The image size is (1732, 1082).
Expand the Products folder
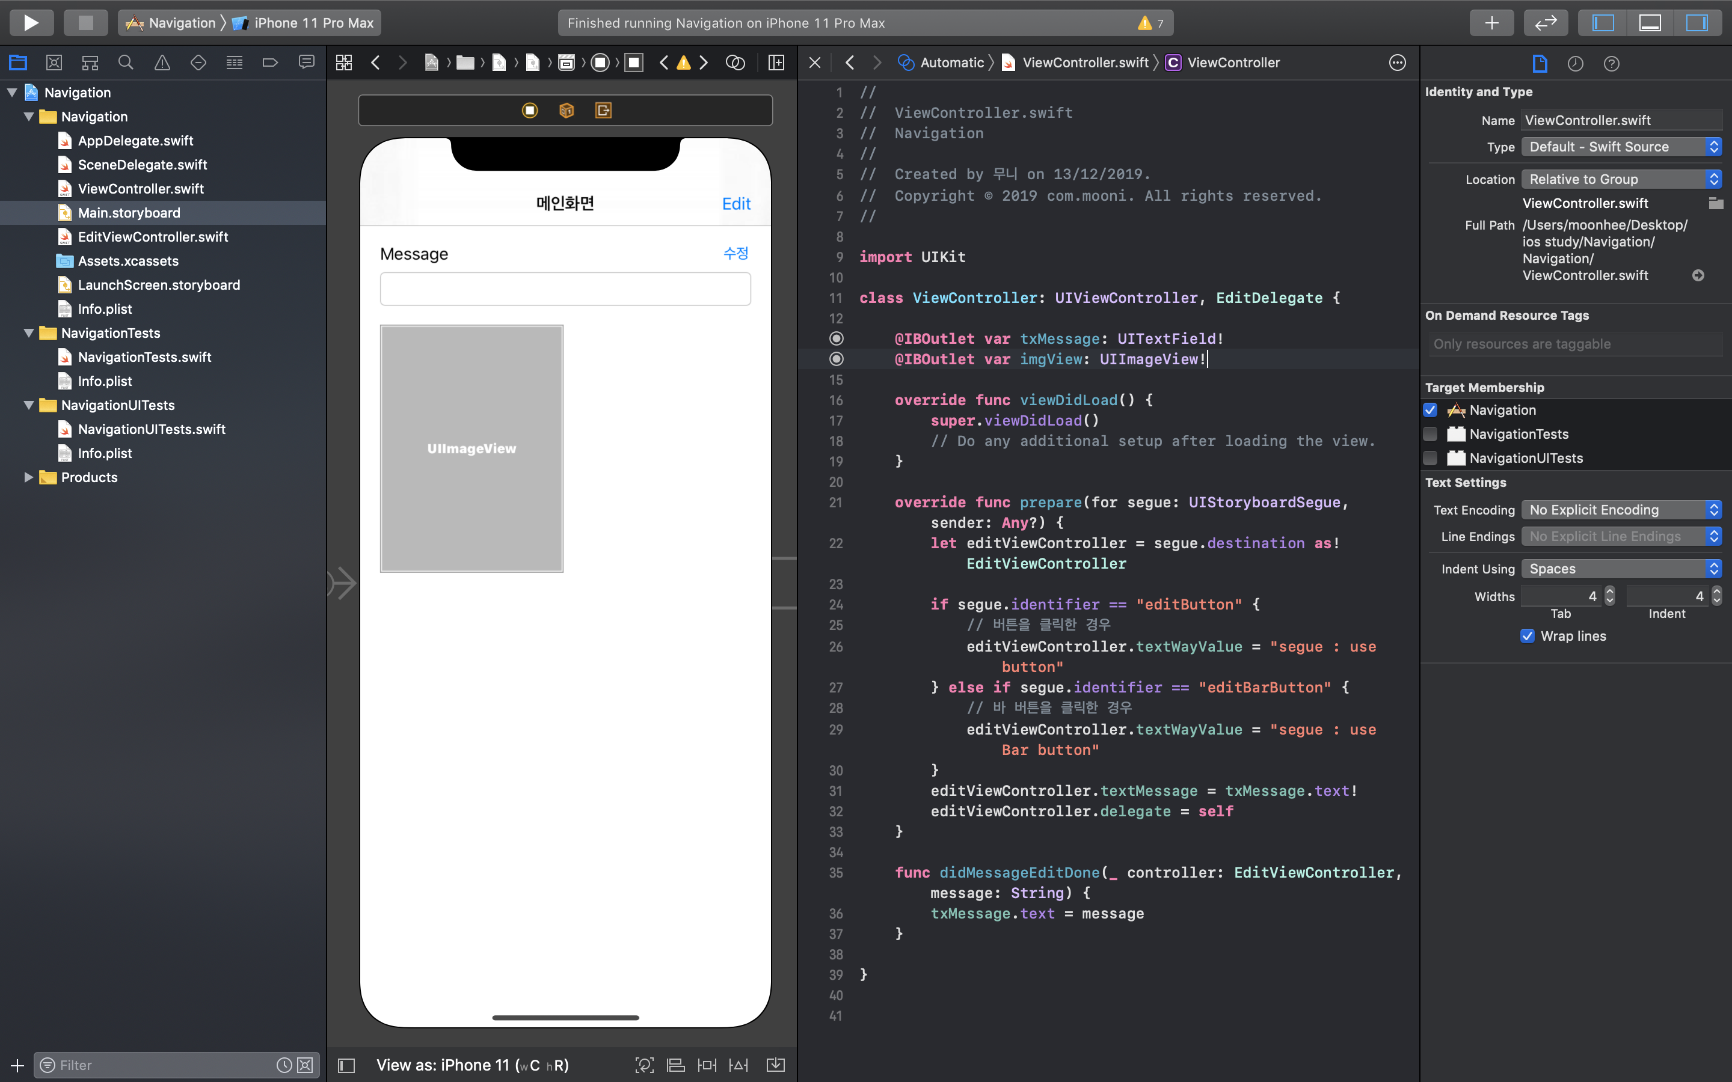coord(28,477)
